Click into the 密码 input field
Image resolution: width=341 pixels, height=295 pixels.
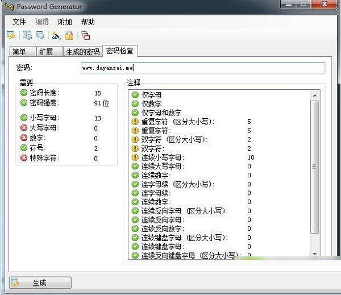pyautogui.click(x=203, y=68)
